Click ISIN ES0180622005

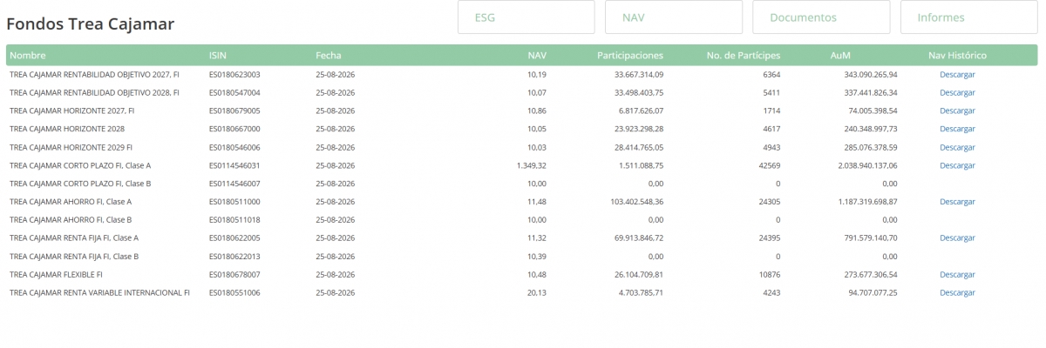tap(234, 238)
